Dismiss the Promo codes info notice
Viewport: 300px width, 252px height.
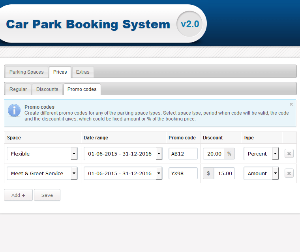point(291,104)
